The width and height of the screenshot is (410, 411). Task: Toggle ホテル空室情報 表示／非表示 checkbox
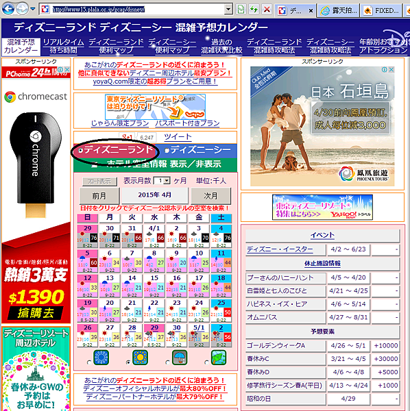[x=95, y=164]
